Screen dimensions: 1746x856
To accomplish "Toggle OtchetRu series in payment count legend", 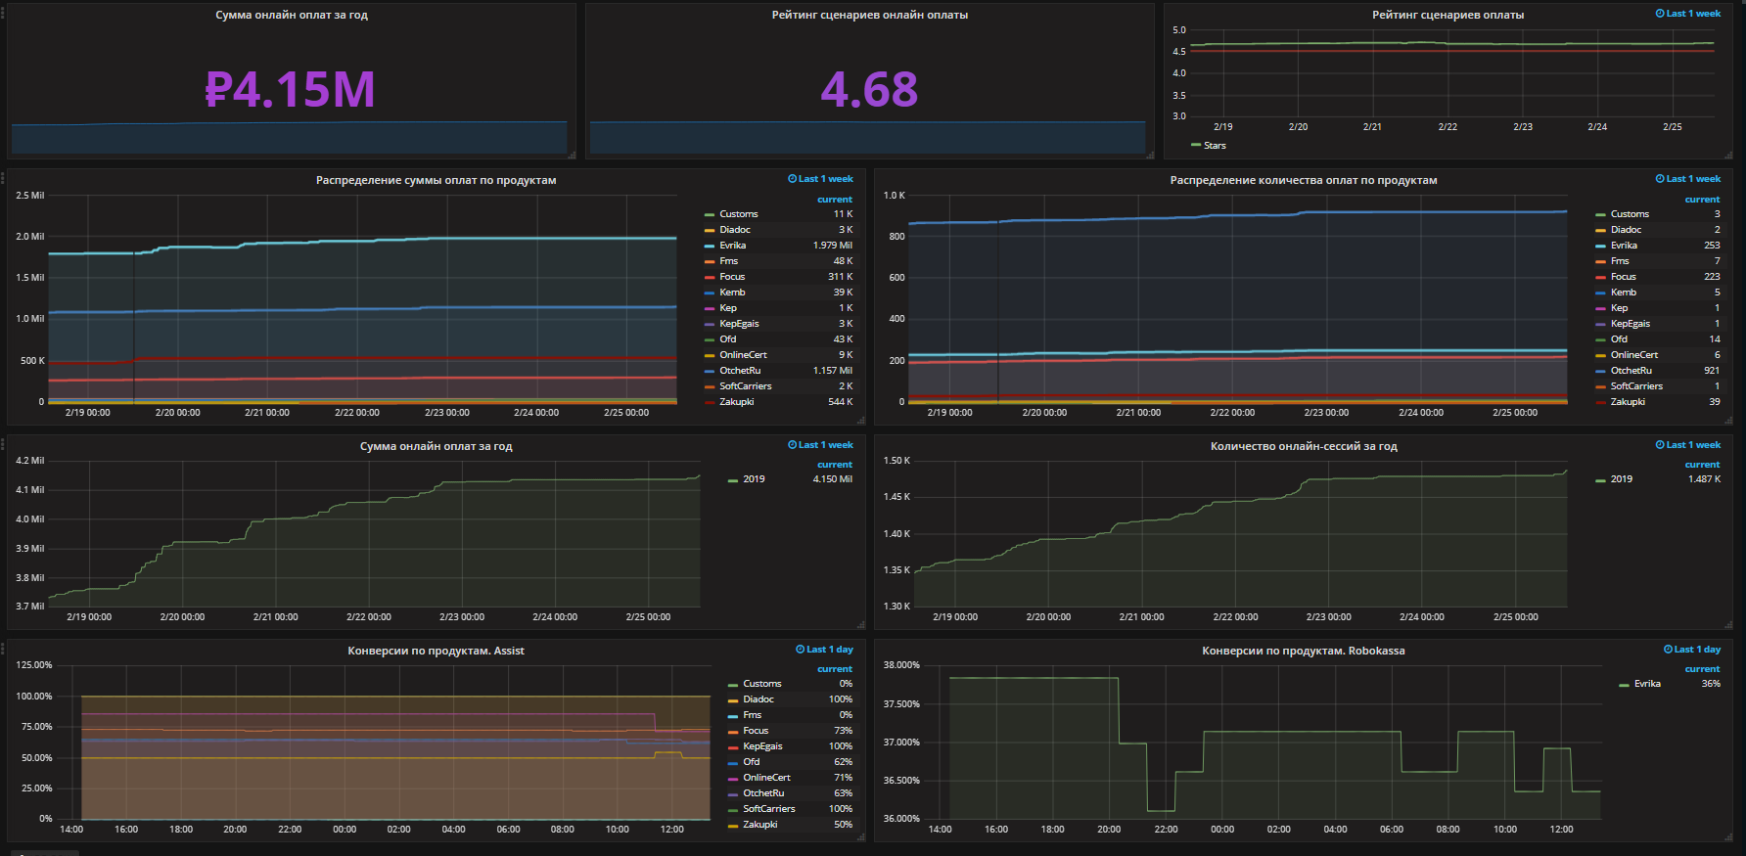I will tap(1631, 371).
